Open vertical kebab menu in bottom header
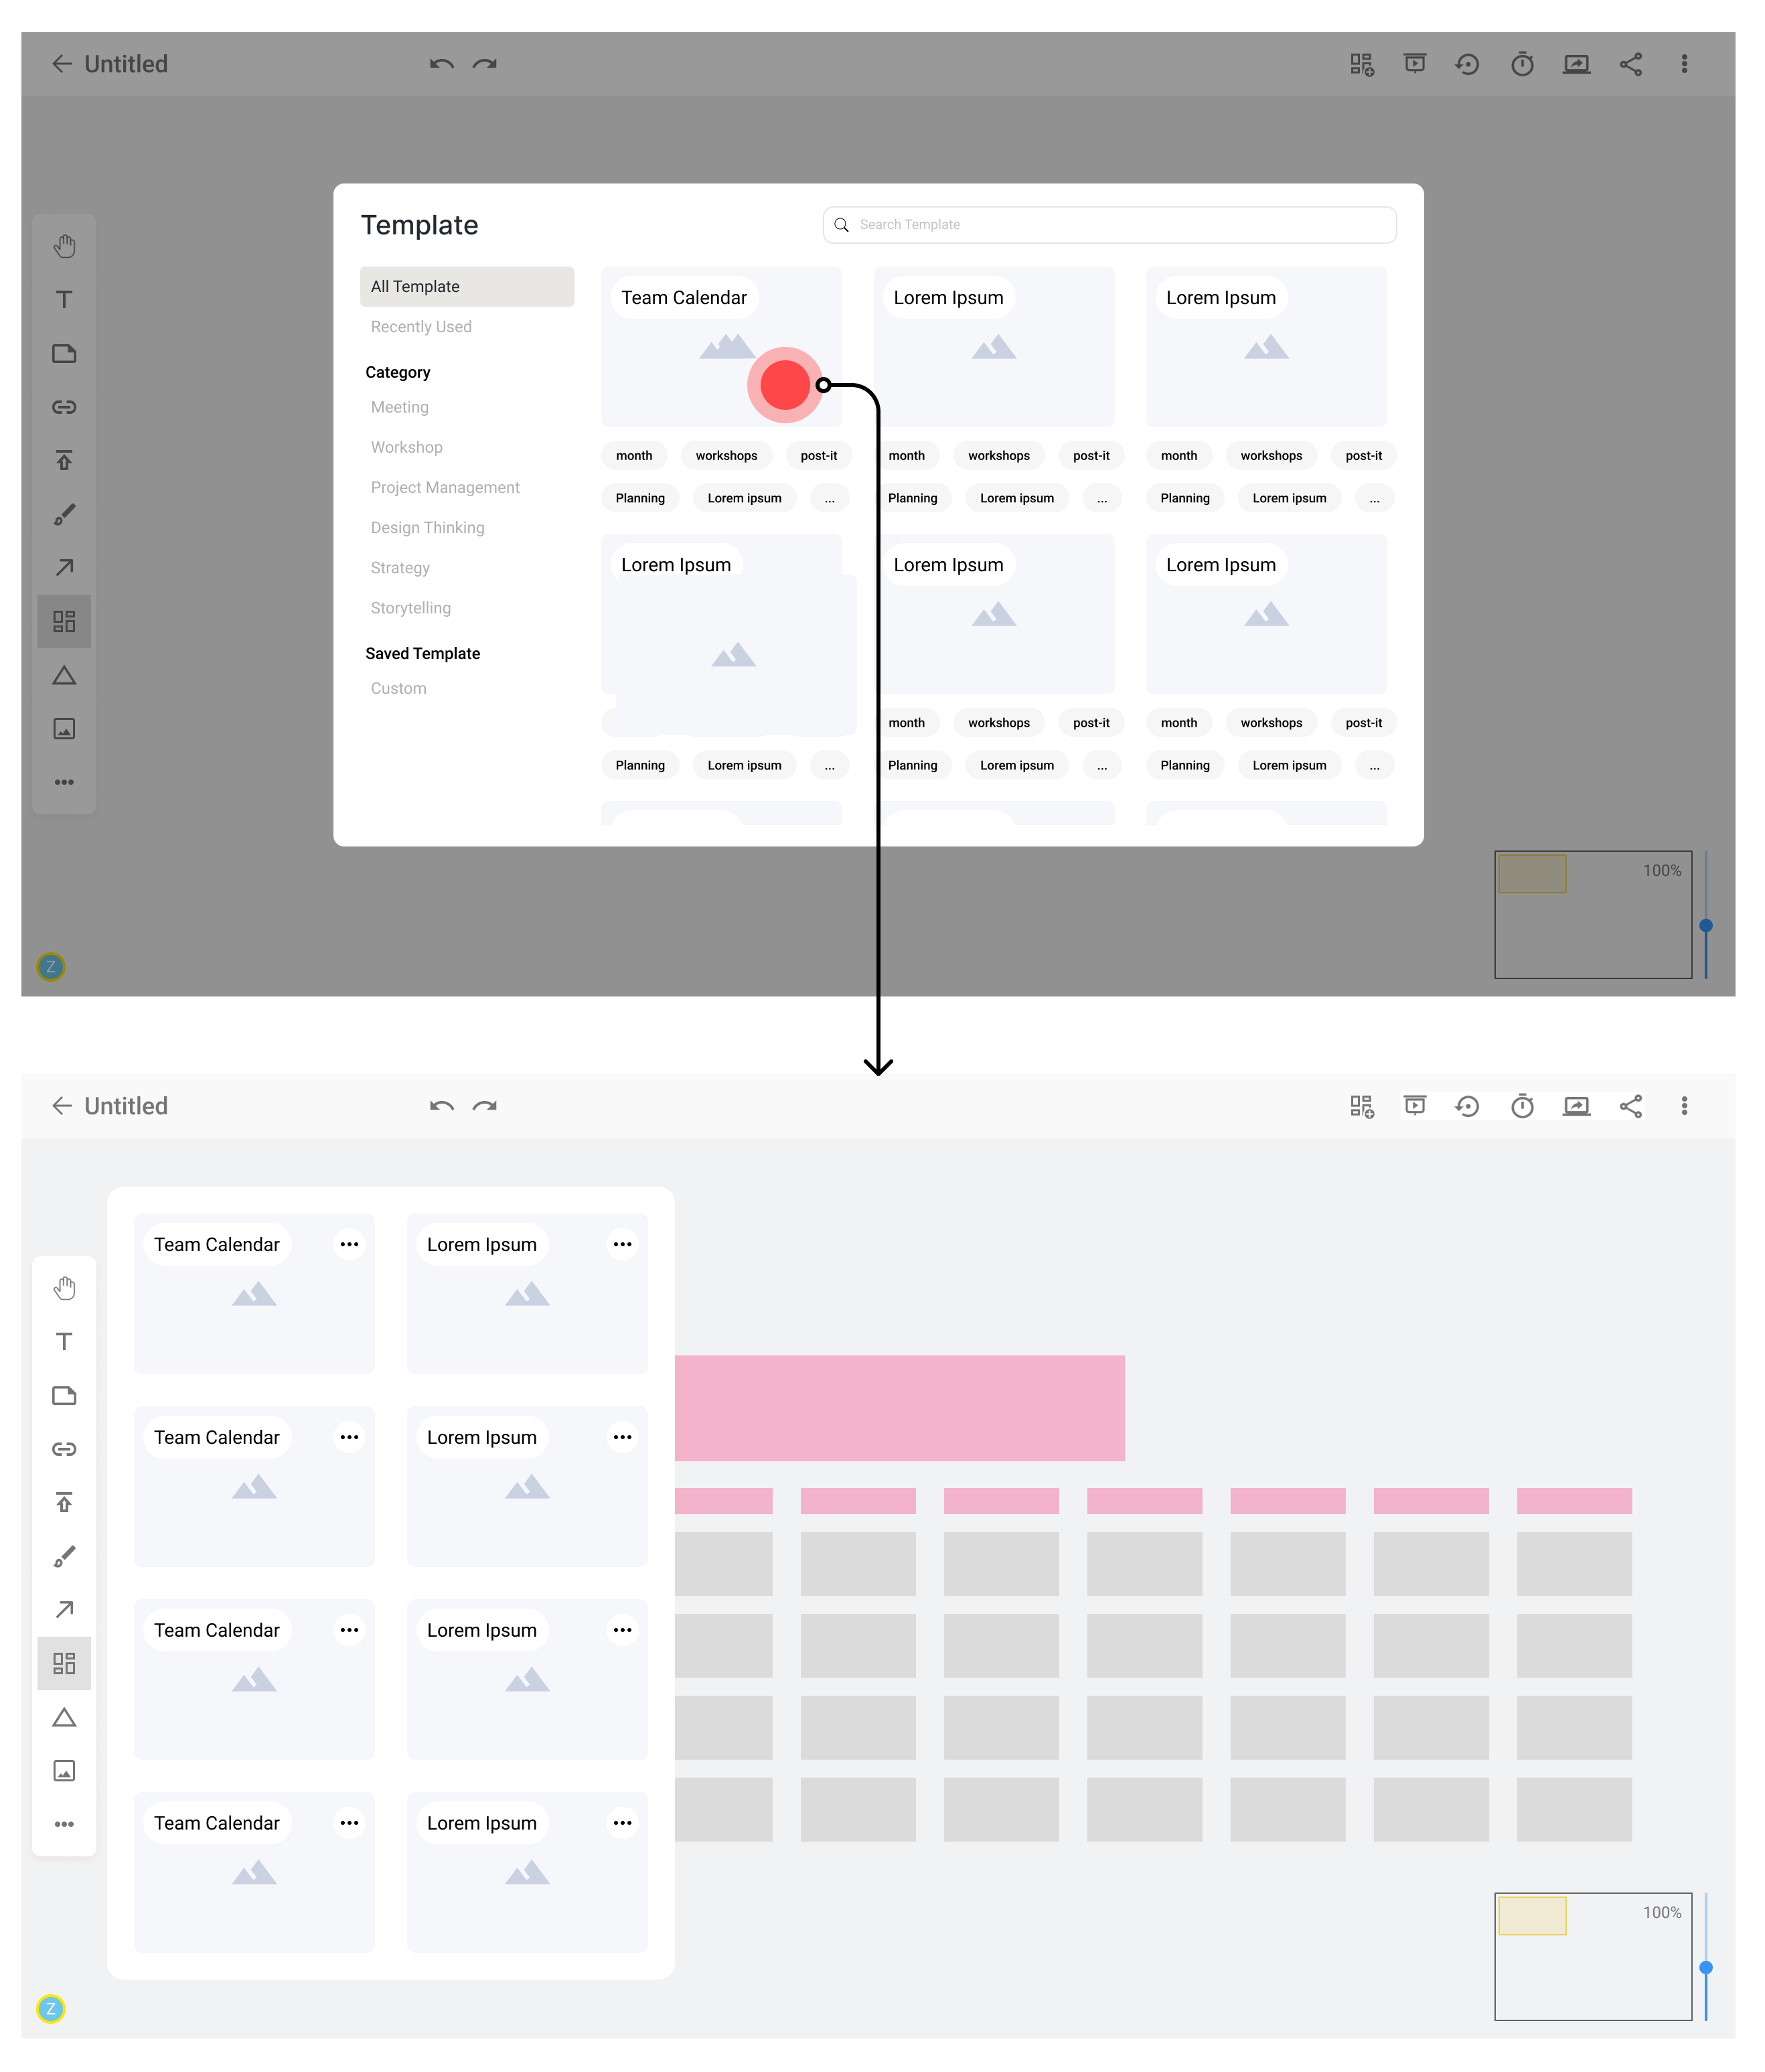 pos(1684,1106)
